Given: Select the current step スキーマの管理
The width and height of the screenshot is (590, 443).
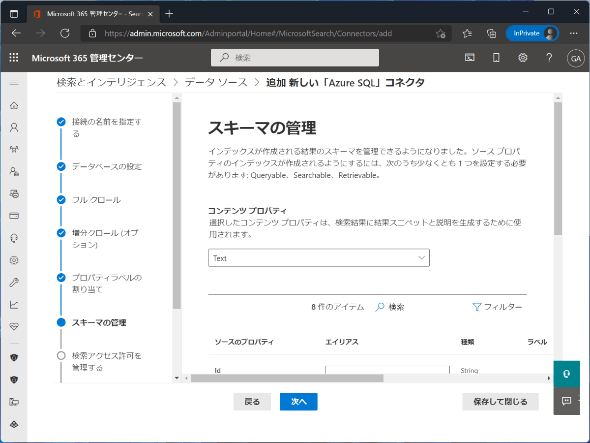Looking at the screenshot, I should (99, 322).
